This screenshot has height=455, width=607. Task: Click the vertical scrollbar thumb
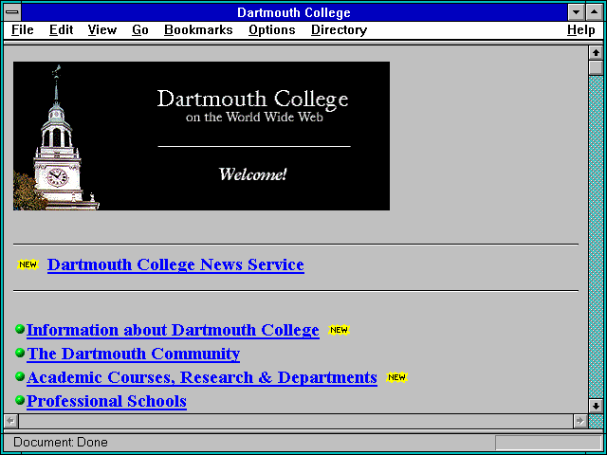pos(596,67)
